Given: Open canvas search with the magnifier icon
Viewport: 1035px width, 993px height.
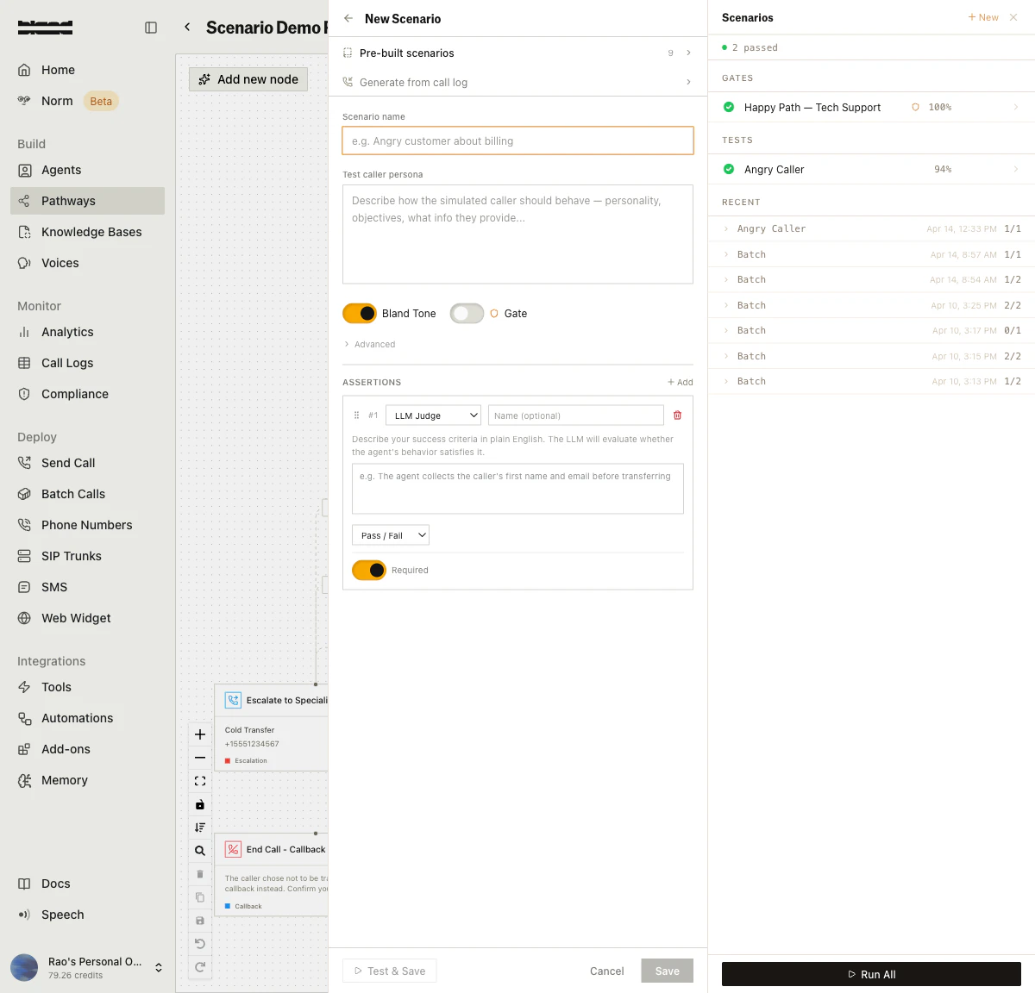Looking at the screenshot, I should tap(199, 850).
